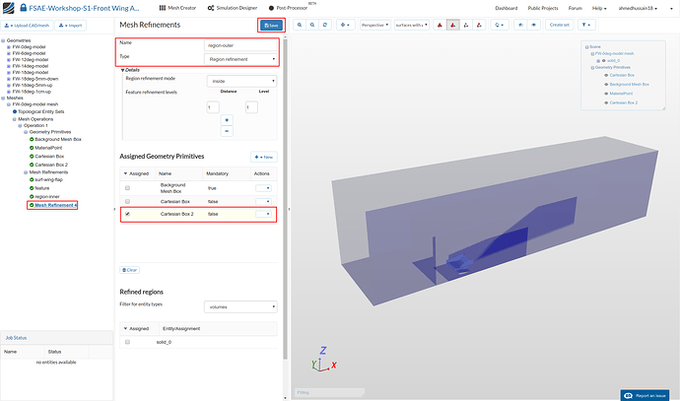
Task: Click the Save button
Action: pos(269,25)
